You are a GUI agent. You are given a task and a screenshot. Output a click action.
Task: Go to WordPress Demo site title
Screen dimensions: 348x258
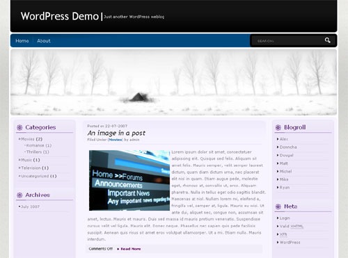(60, 16)
